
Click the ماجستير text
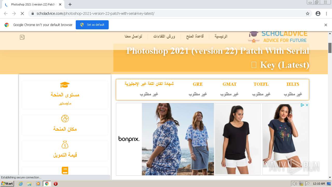[65, 103]
